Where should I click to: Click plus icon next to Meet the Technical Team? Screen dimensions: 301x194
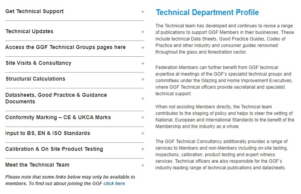(x=143, y=165)
